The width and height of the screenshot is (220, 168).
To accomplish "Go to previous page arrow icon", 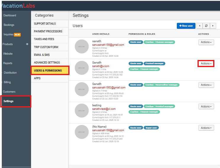I will tap(200, 26).
